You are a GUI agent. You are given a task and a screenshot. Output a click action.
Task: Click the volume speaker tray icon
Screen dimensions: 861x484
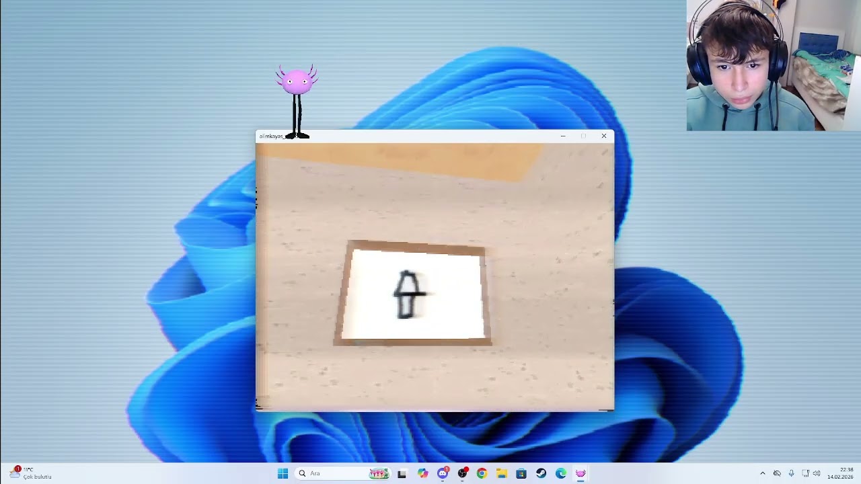tap(817, 473)
